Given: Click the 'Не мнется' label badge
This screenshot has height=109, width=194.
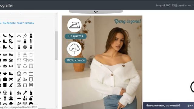Looking at the screenshot, I should point(75,36).
